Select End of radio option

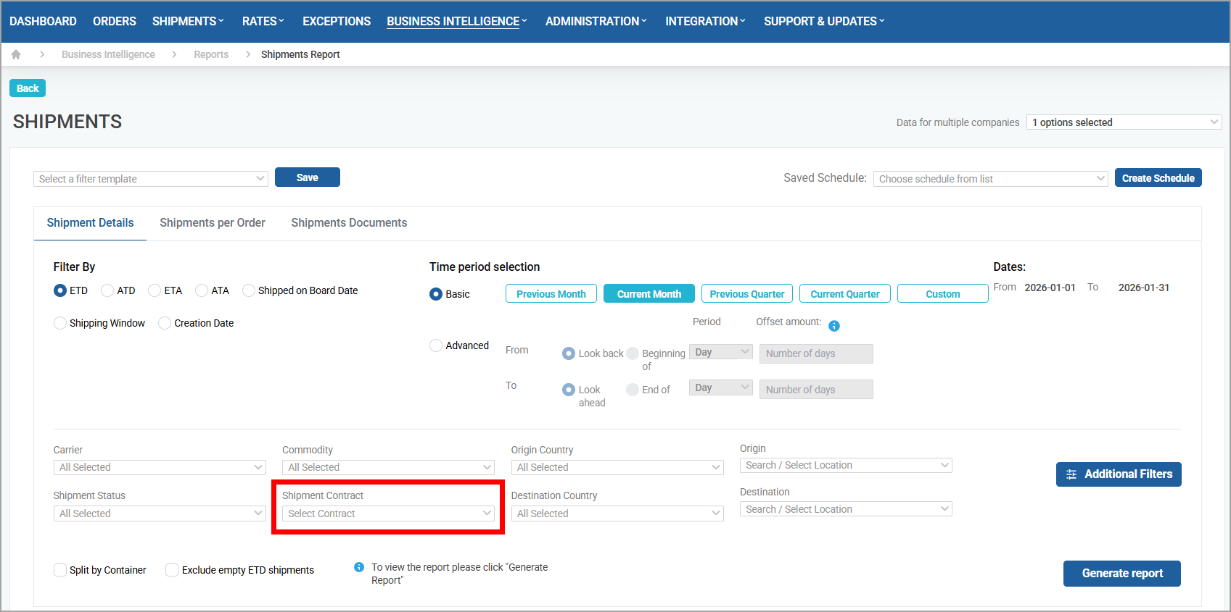pyautogui.click(x=633, y=390)
